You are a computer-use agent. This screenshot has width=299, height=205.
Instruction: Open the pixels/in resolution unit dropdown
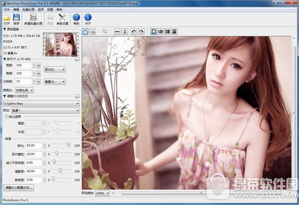click(x=55, y=82)
